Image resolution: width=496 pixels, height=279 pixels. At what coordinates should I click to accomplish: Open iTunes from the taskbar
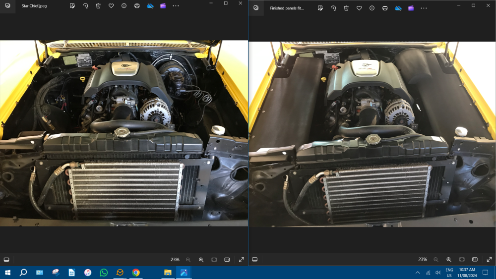coord(88,273)
